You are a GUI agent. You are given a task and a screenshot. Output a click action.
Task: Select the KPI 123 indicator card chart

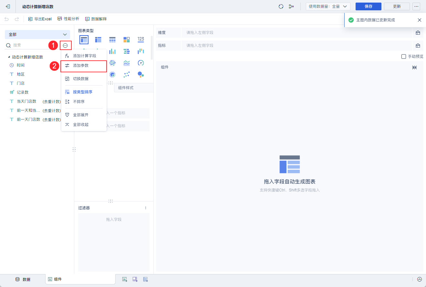(x=140, y=39)
